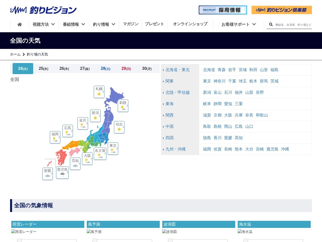
Task: Open Sapporo weather icon on map
Action: tap(99, 92)
